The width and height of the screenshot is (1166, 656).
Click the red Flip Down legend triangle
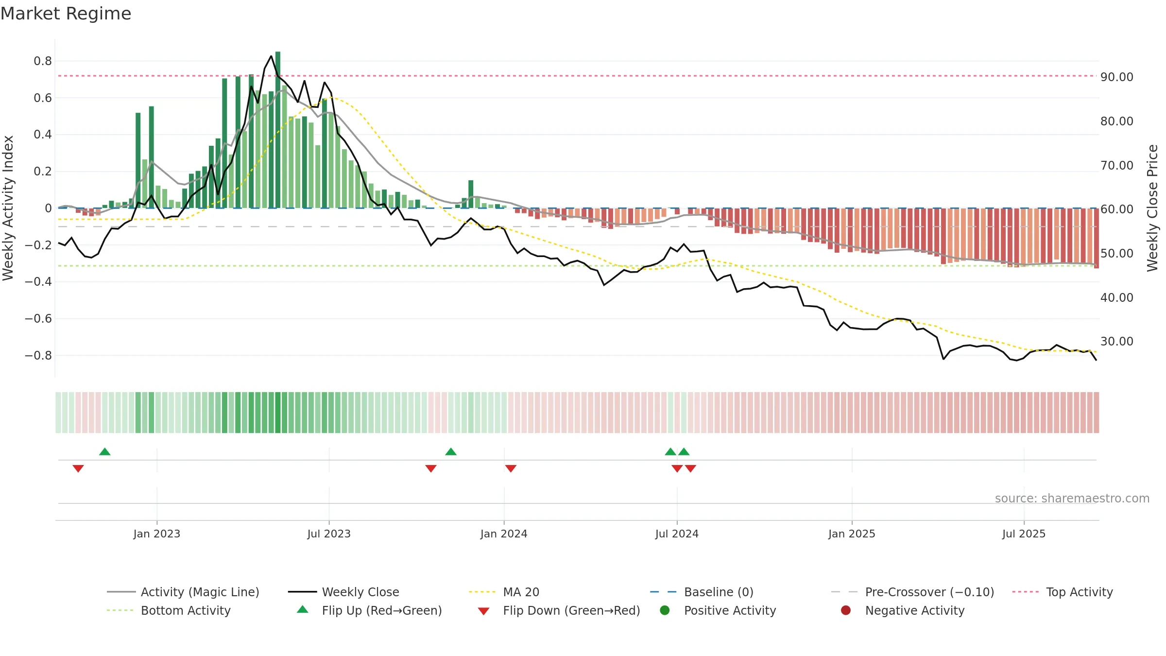(x=483, y=611)
